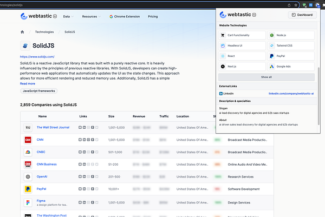
Task: Click the home breadcrumb icon
Action: (22, 32)
